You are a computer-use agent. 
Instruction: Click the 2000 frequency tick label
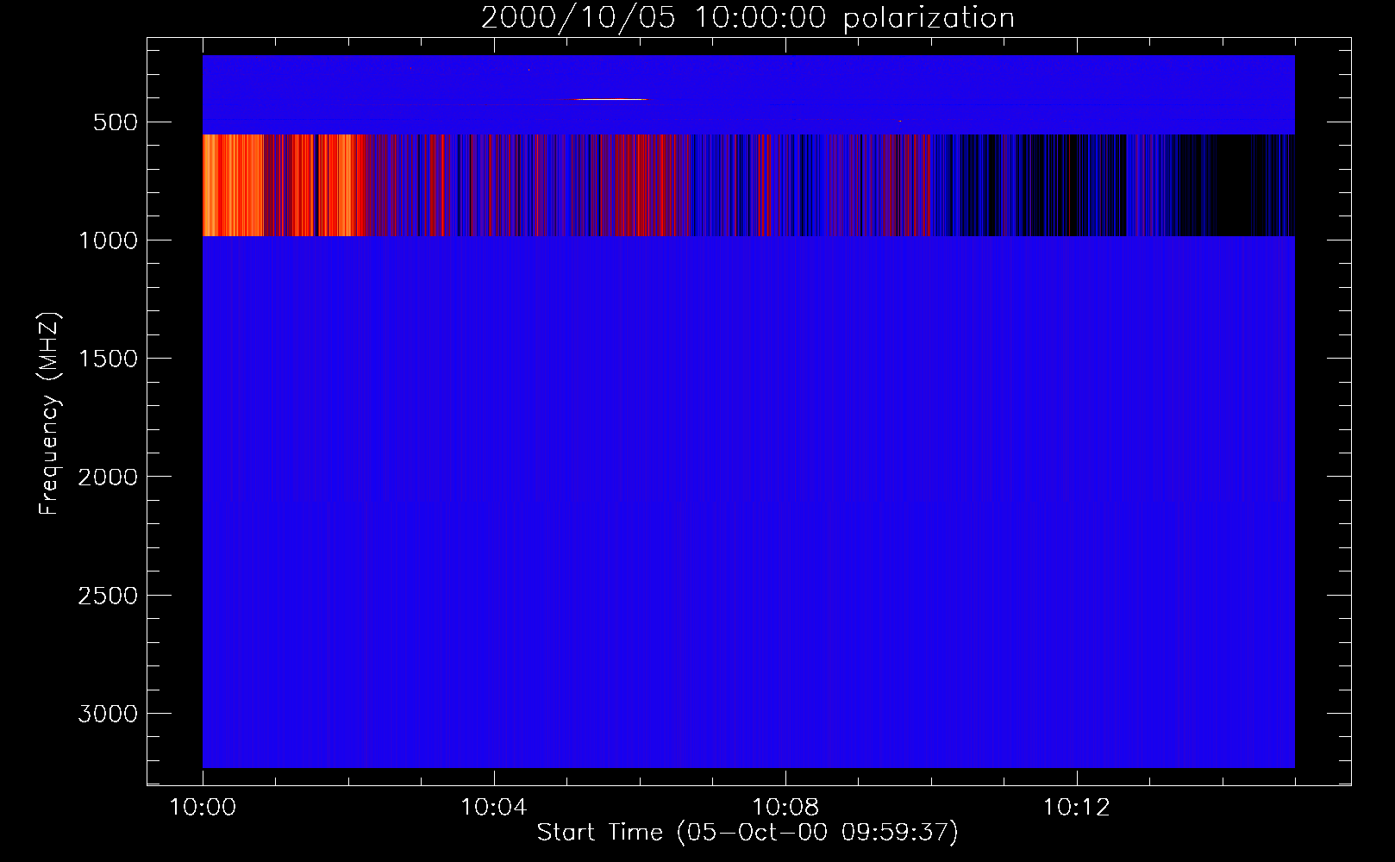[x=109, y=477]
